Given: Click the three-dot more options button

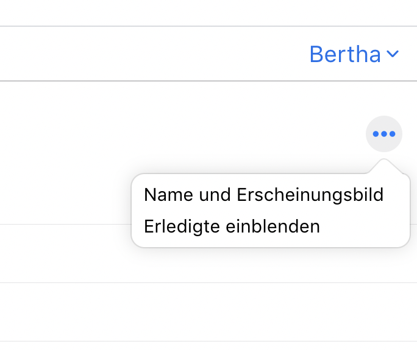Looking at the screenshot, I should coord(384,134).
